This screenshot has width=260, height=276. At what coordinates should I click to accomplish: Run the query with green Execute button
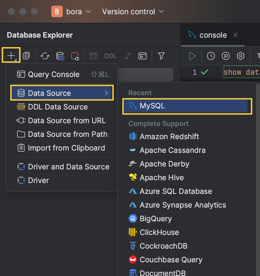(192, 56)
